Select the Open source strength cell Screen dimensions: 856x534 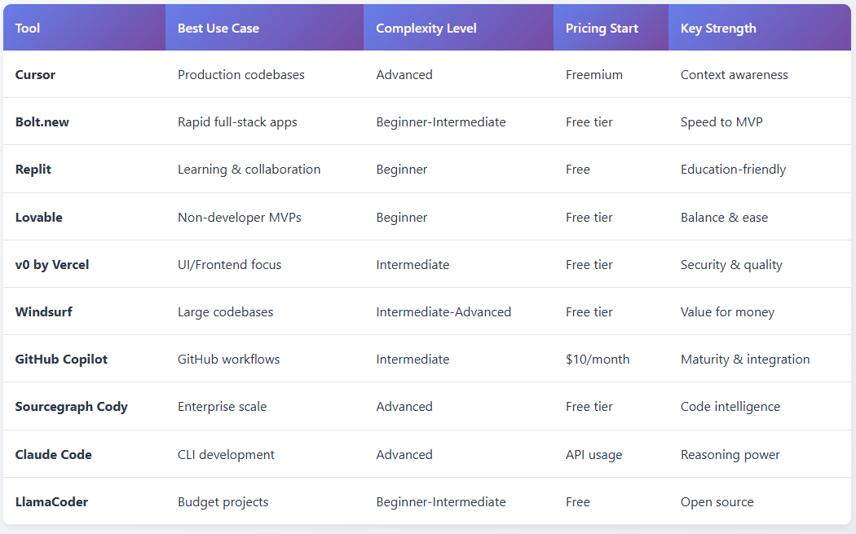click(717, 501)
